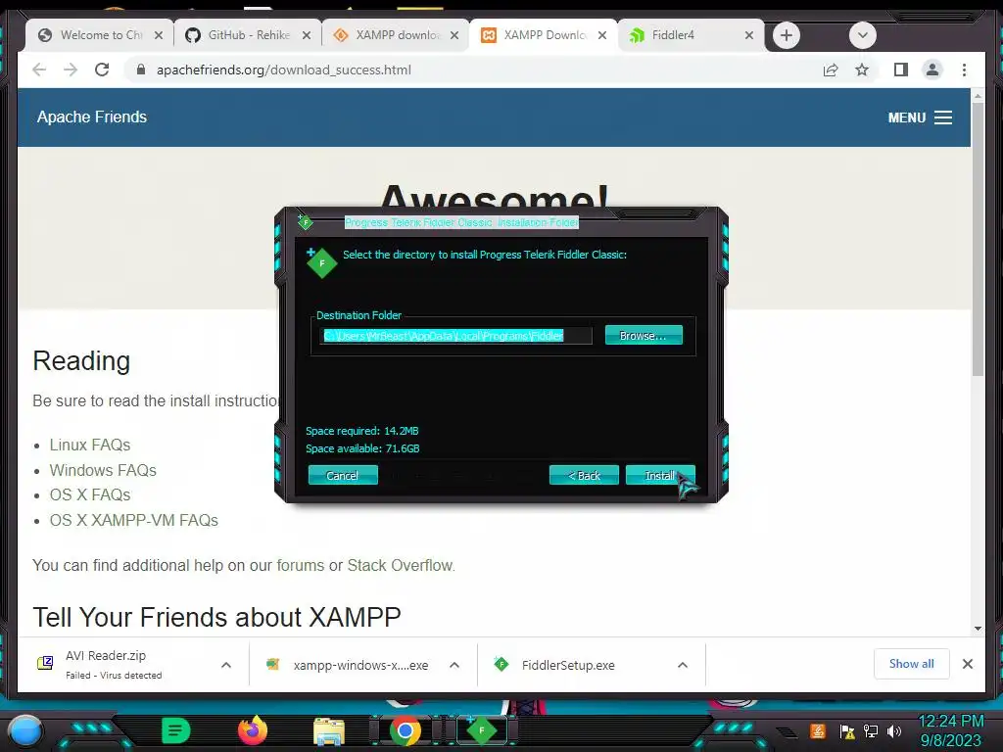Image resolution: width=1003 pixels, height=752 pixels.
Task: Click the taskbar clock 12:24 PM
Action: point(951,722)
